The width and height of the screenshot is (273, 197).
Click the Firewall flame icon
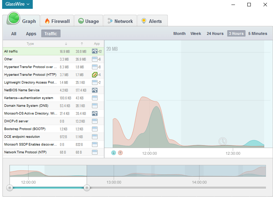tap(47, 21)
